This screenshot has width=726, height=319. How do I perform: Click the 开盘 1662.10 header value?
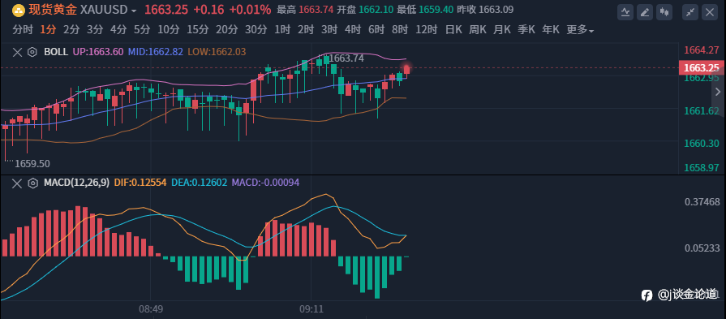(365, 10)
